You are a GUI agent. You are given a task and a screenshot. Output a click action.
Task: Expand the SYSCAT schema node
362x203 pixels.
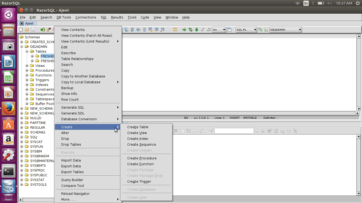pyautogui.click(x=22, y=142)
